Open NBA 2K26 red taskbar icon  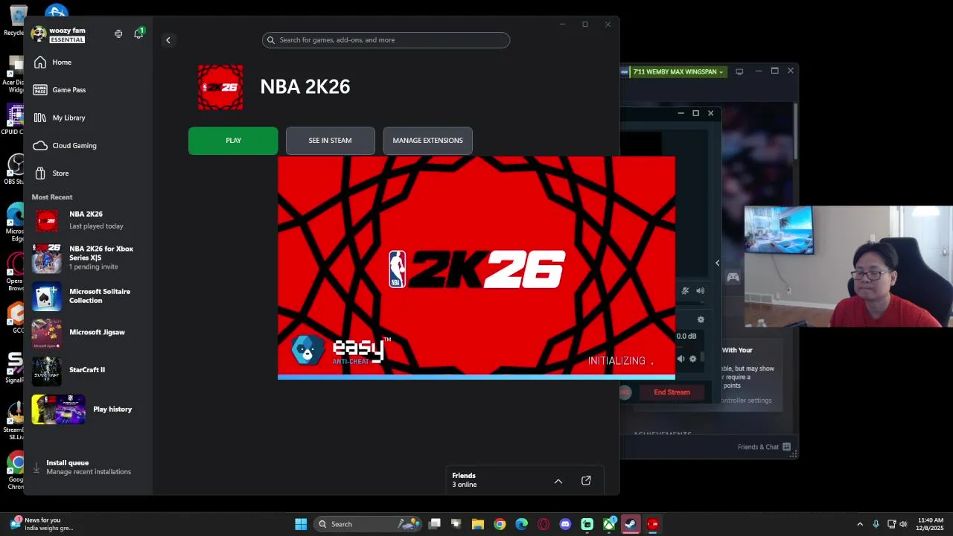[653, 524]
